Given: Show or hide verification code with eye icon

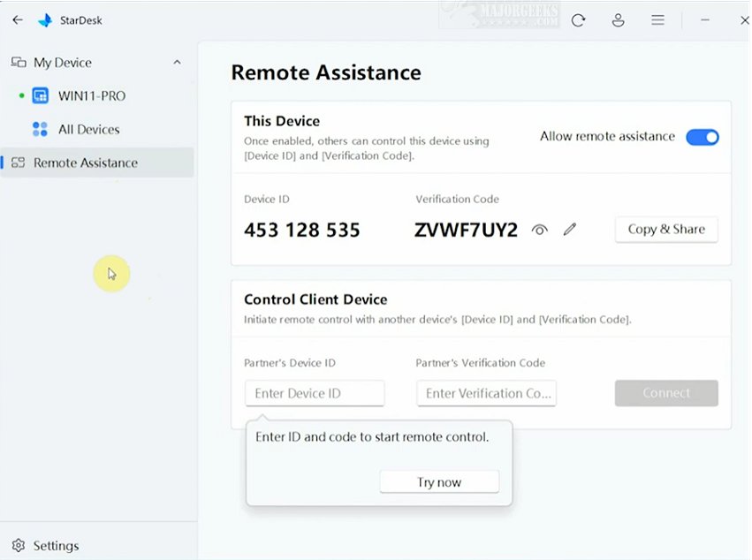Looking at the screenshot, I should click(x=540, y=230).
